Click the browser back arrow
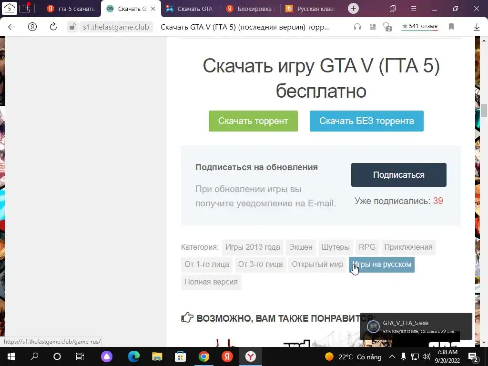Viewport: 488px width, 366px height. (11, 27)
